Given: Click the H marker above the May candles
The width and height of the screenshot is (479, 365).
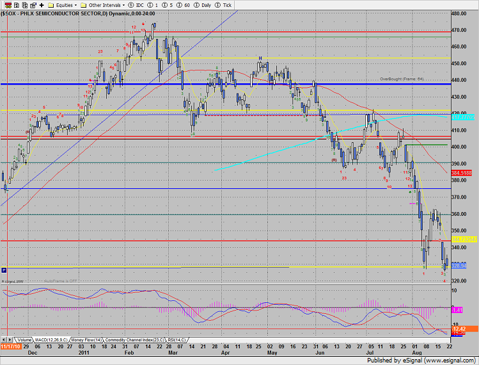Looking at the screenshot, I should [260, 58].
